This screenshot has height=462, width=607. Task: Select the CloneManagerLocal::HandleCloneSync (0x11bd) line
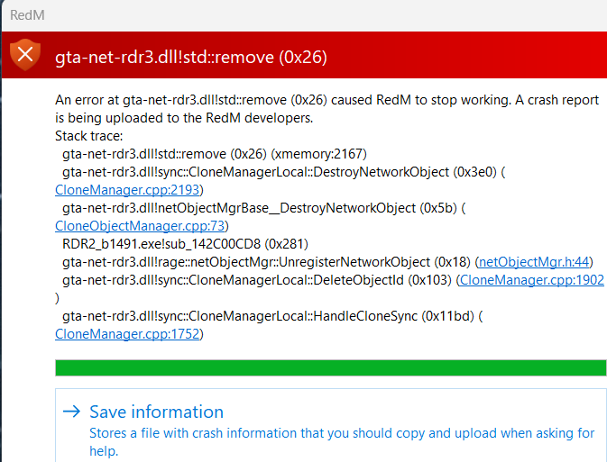(x=272, y=316)
